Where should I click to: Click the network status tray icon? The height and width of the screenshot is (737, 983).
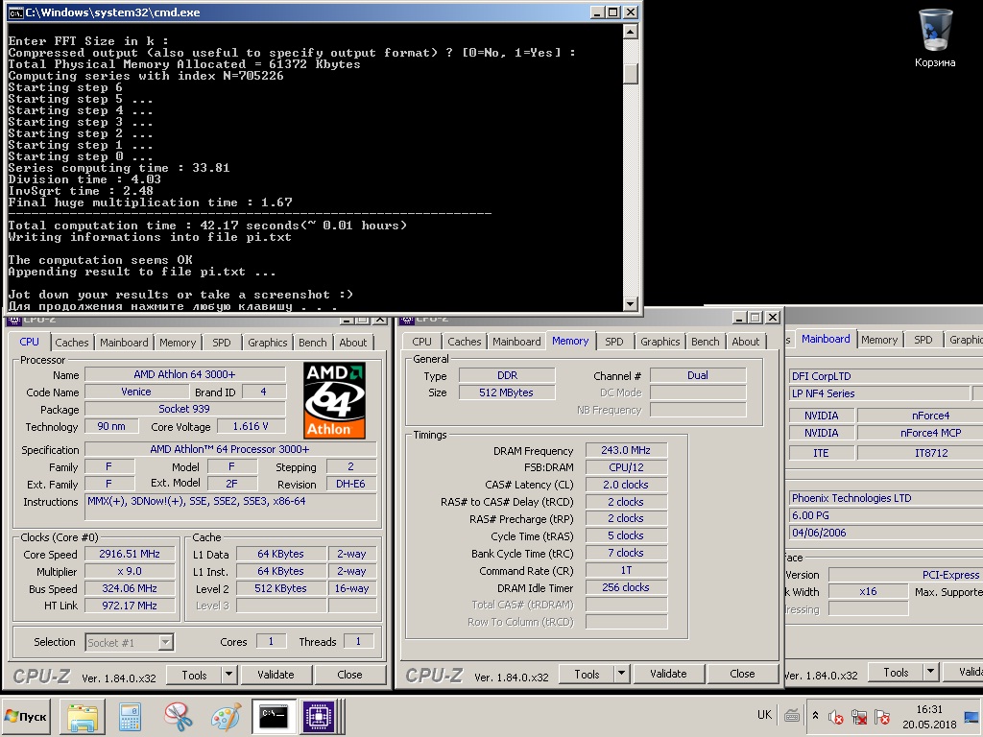click(x=859, y=716)
